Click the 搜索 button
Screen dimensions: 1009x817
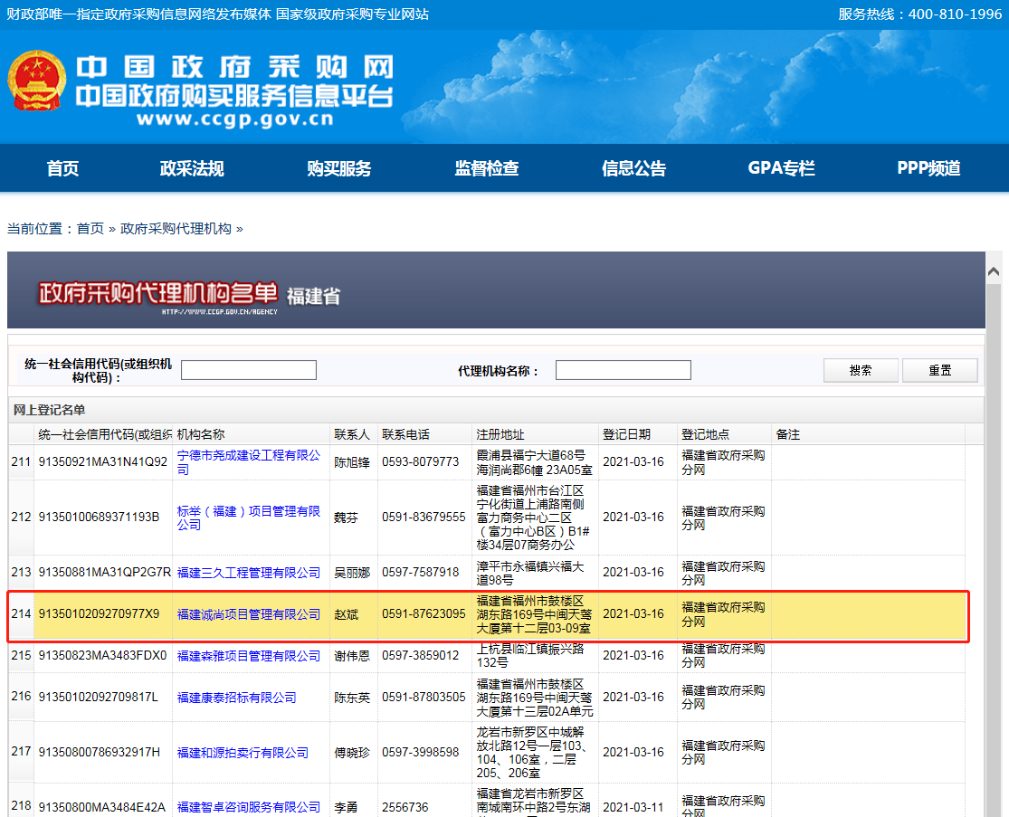pyautogui.click(x=861, y=371)
